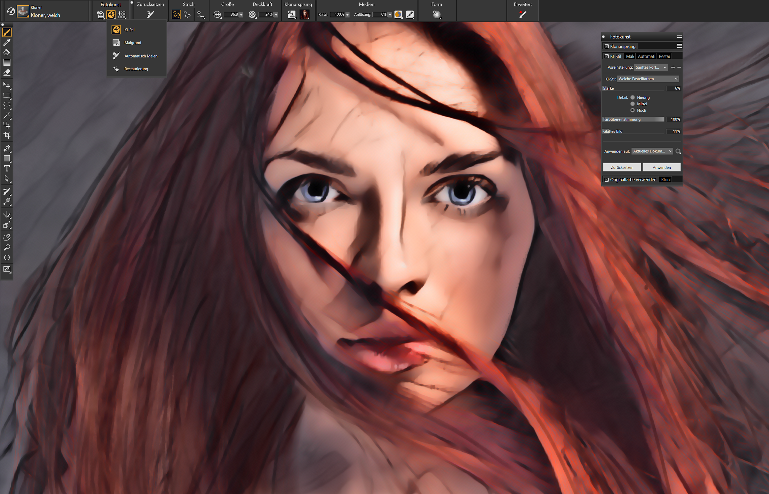The image size is (769, 494).
Task: Click the clone source portrait thumbnail
Action: [304, 15]
